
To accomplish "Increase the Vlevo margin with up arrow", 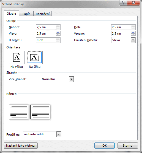I will 58,32.
